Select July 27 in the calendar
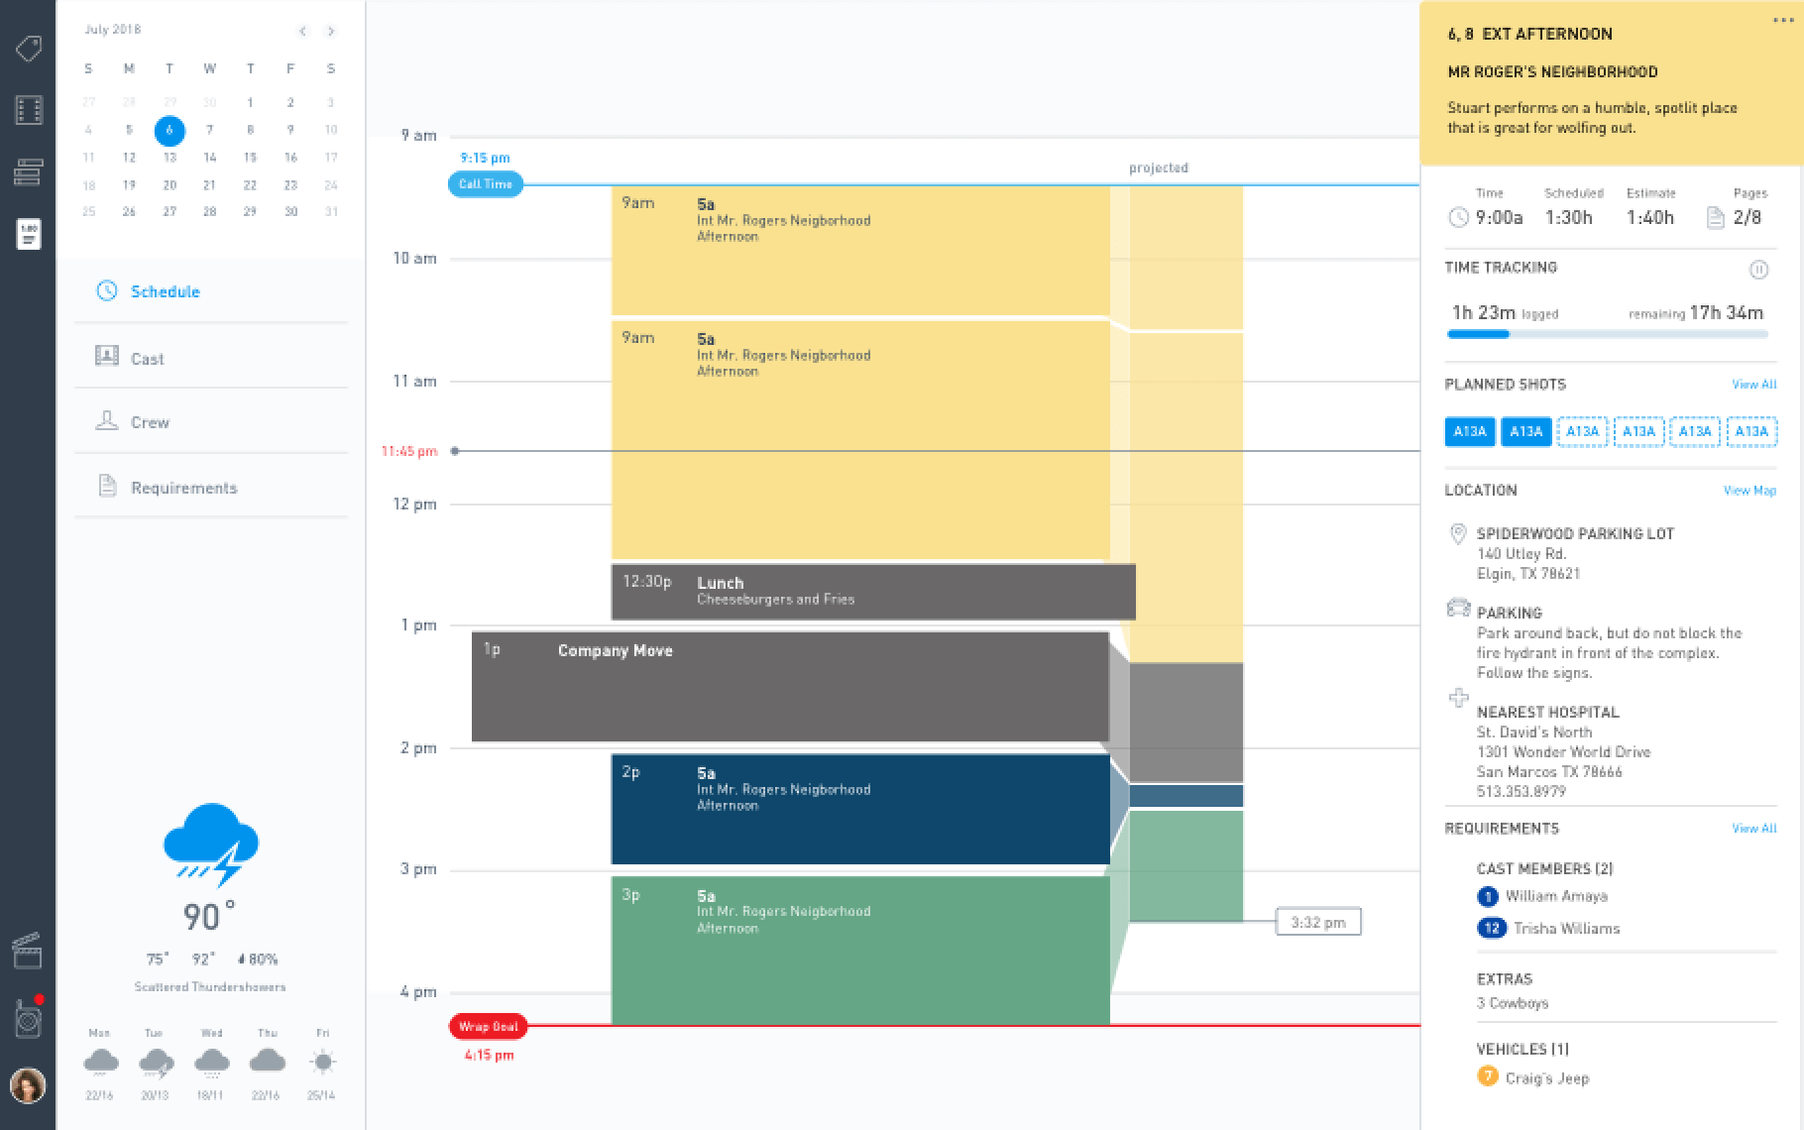The width and height of the screenshot is (1804, 1130). [169, 212]
